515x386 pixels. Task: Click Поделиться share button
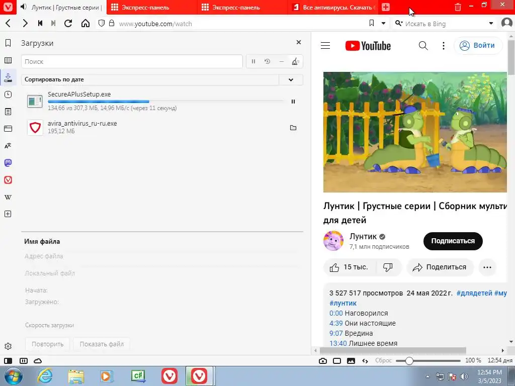[441, 267]
